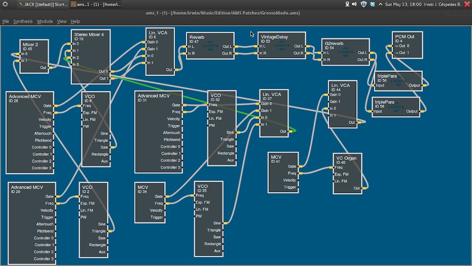Click Out 0 port on Stereo Mixer 4

[x=112, y=71]
